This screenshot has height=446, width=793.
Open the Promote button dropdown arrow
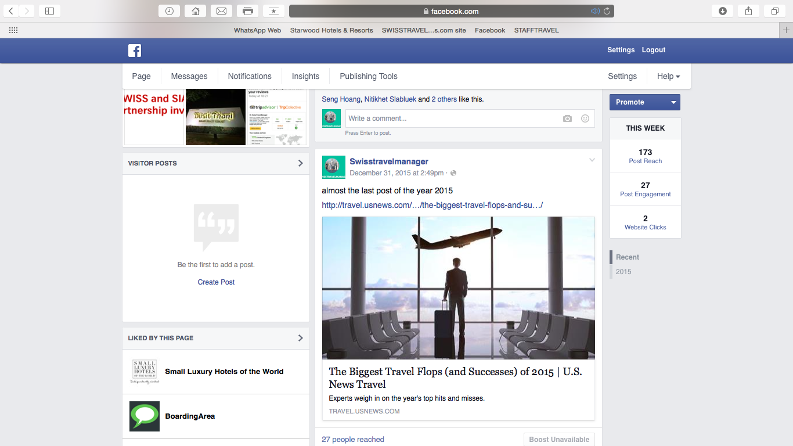coord(673,102)
